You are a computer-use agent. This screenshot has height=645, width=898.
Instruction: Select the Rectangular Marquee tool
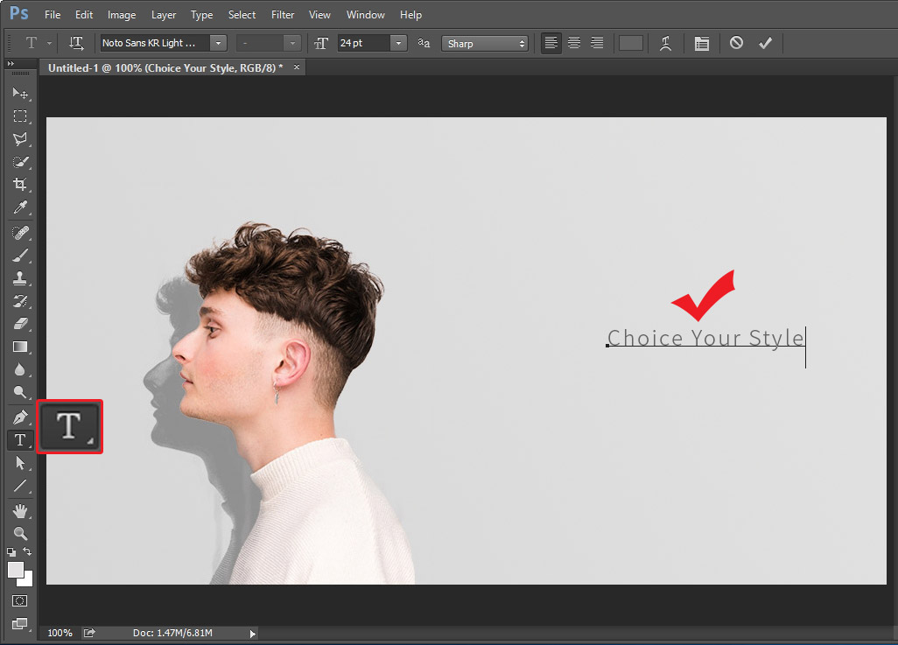(20, 116)
